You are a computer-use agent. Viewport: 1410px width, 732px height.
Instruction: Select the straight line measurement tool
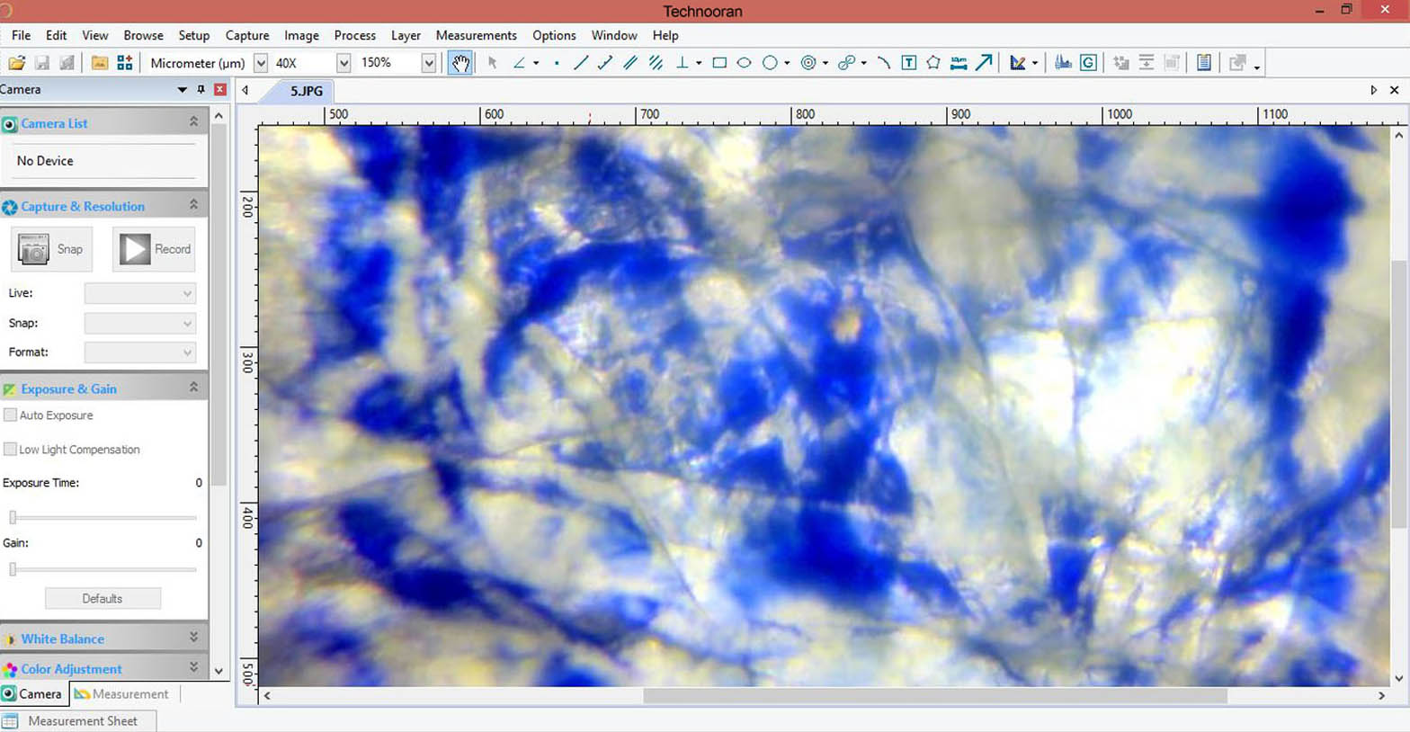point(581,63)
